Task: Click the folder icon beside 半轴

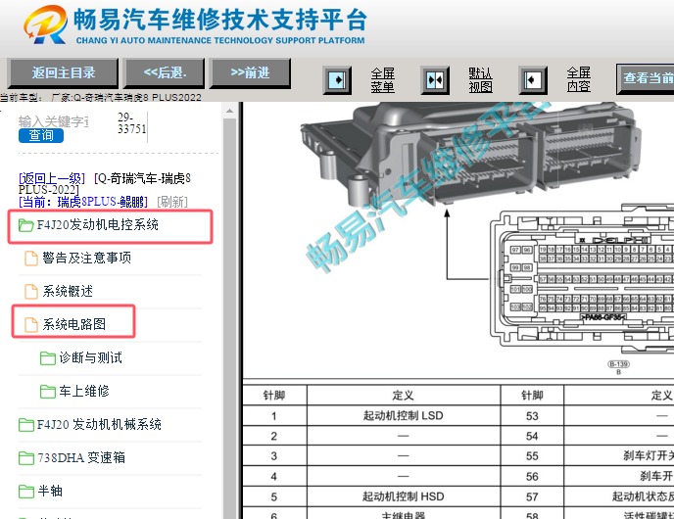Action: 26,491
